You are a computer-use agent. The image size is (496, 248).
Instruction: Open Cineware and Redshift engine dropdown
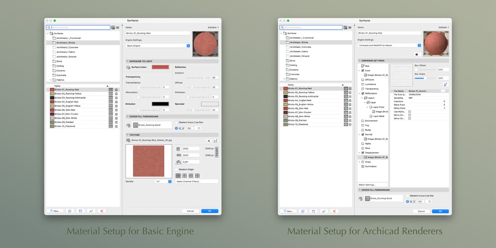point(390,45)
